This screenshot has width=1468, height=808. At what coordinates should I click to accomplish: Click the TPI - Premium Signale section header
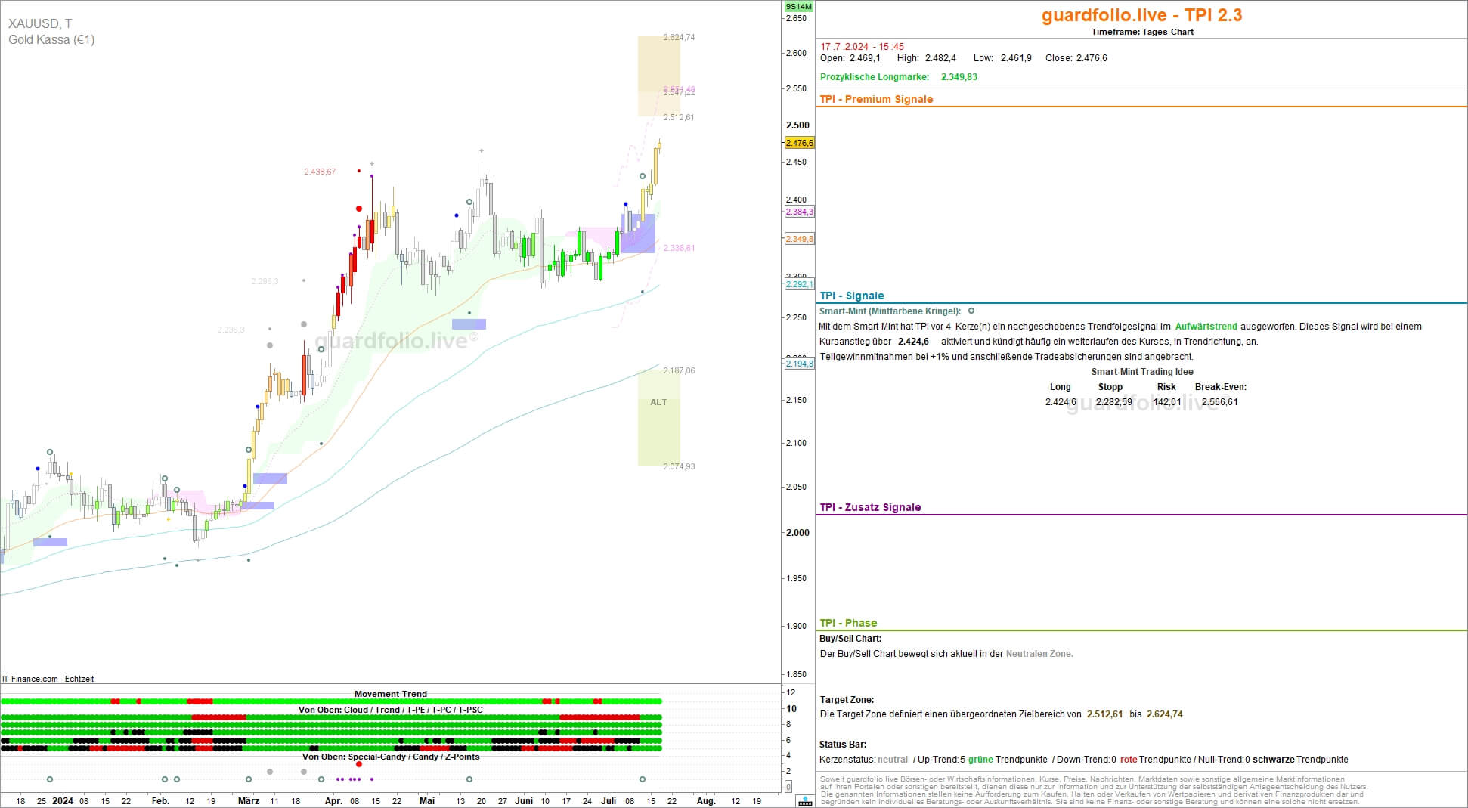coord(876,99)
